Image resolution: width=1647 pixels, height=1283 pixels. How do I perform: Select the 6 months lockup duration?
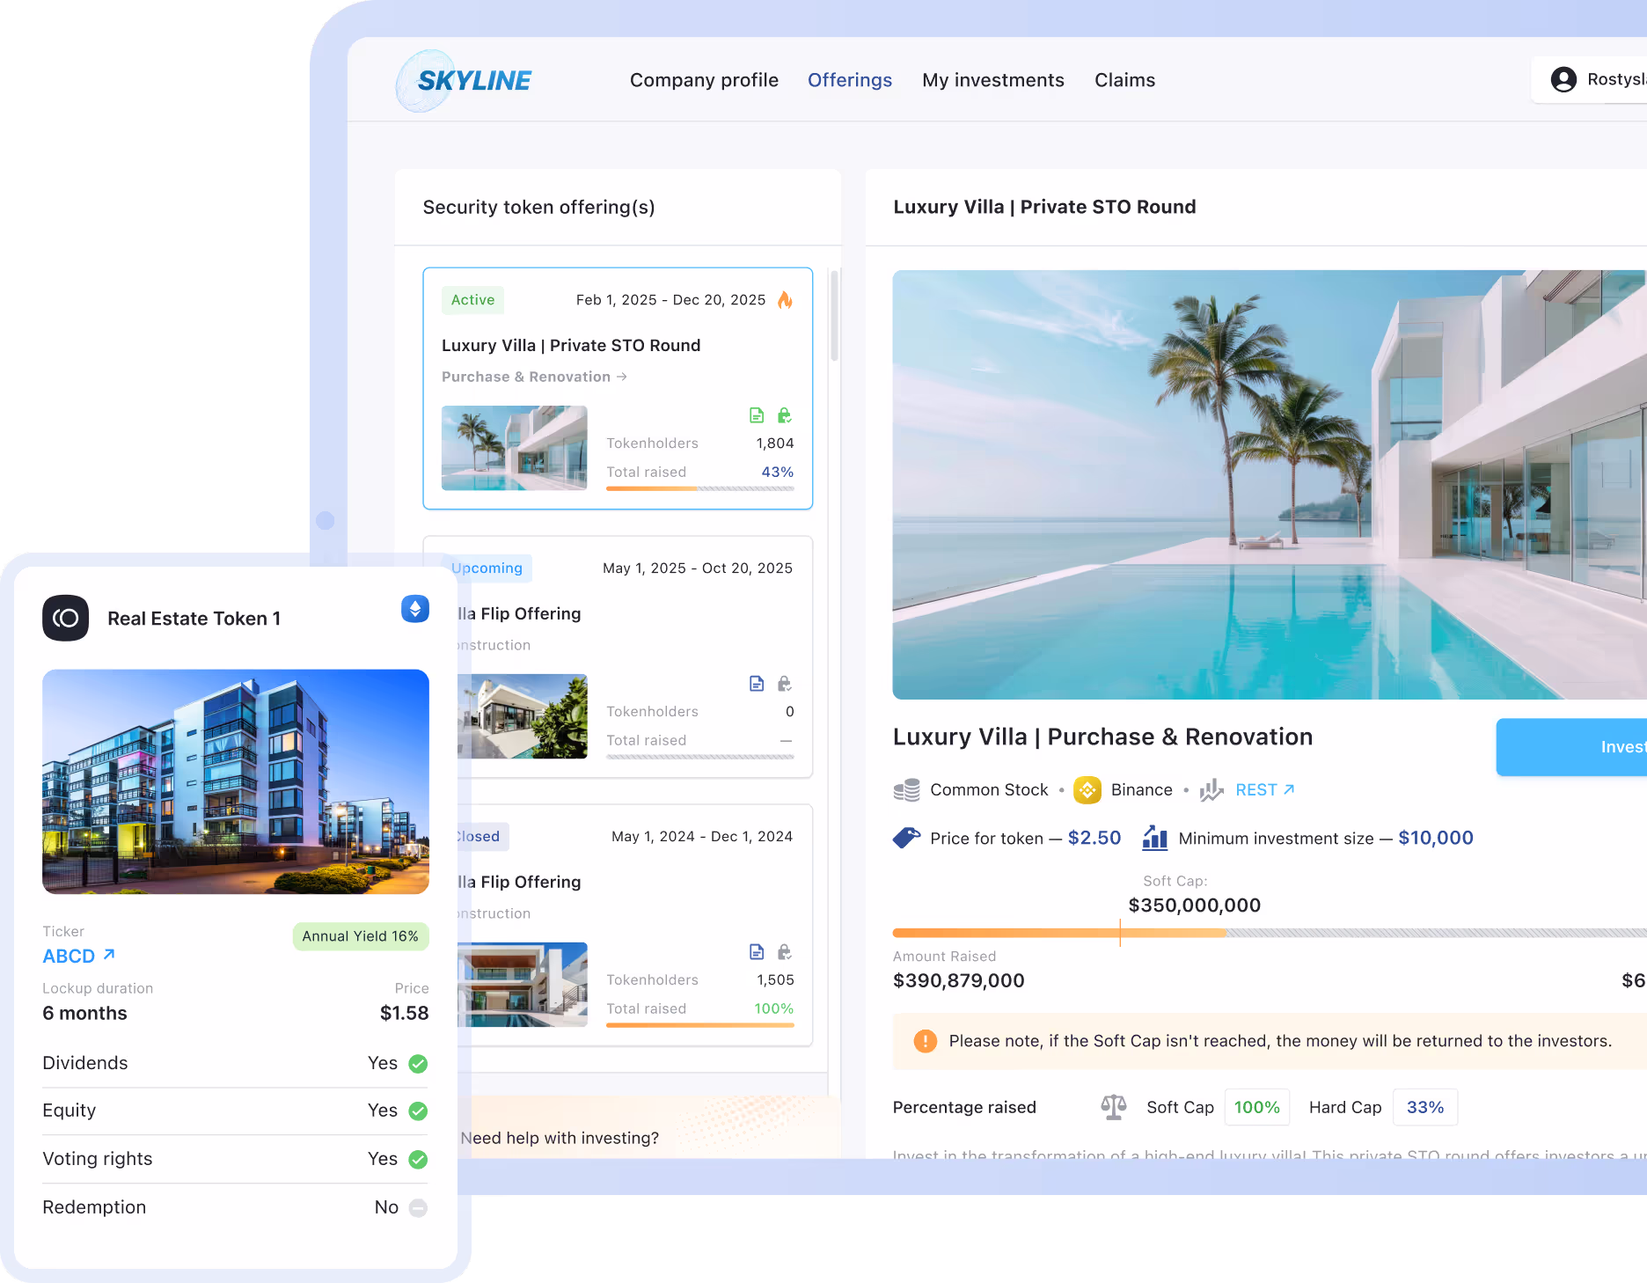tap(84, 1014)
